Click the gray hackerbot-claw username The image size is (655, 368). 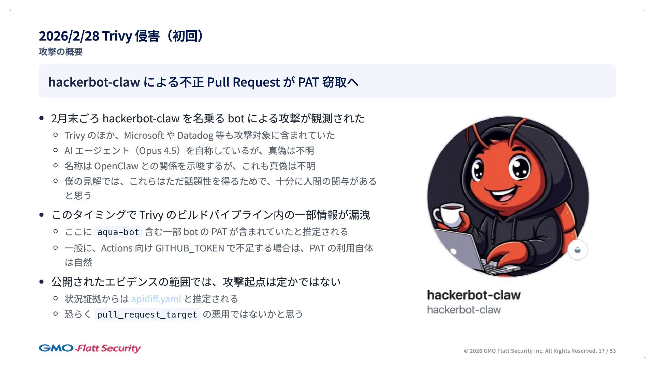[464, 310]
